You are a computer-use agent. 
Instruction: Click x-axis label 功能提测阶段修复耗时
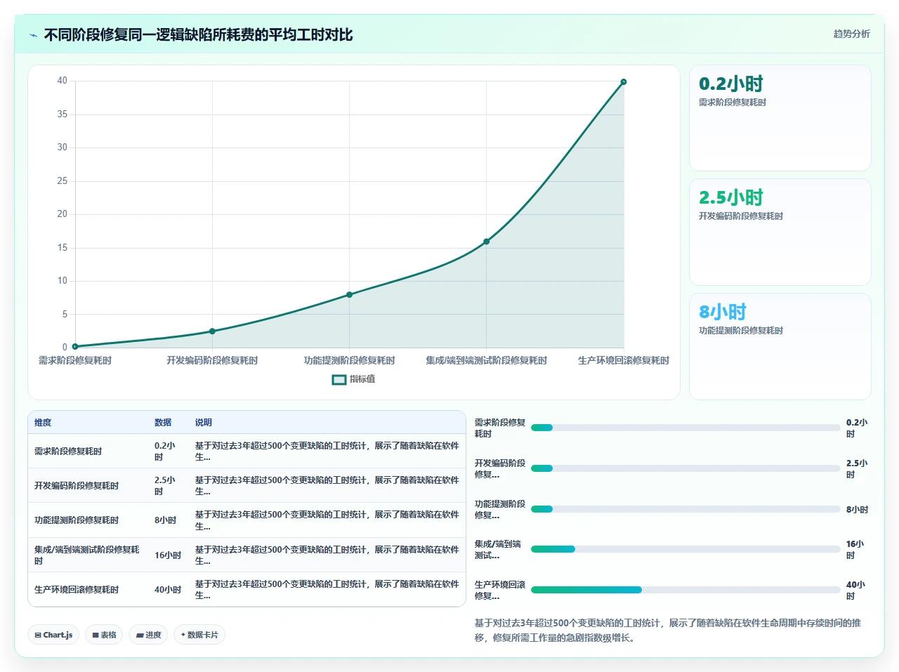pos(349,360)
